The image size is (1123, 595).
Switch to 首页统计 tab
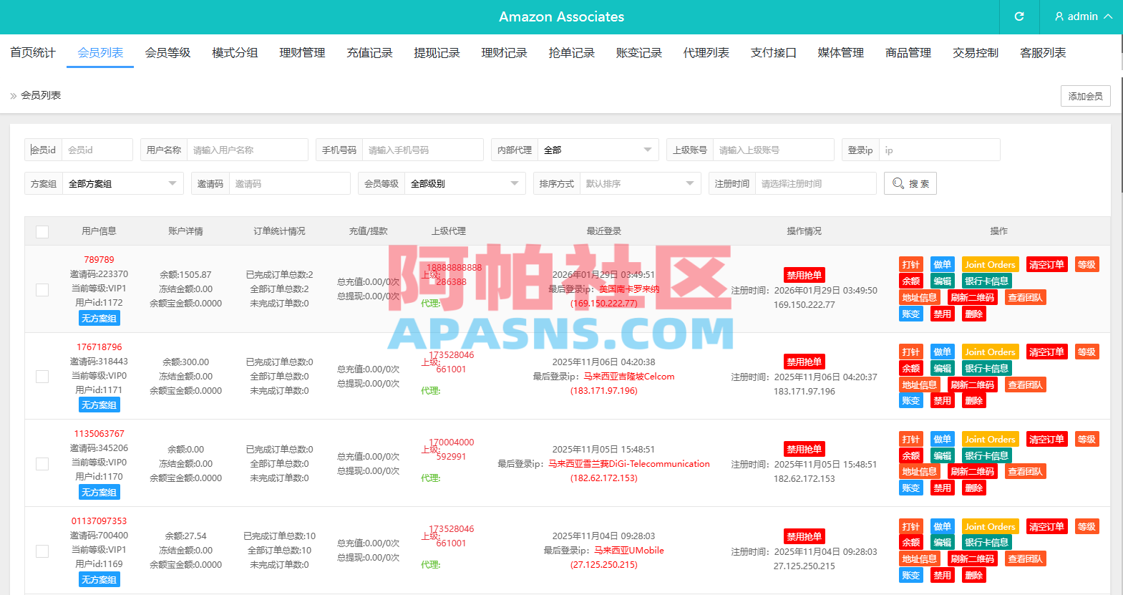[x=33, y=52]
